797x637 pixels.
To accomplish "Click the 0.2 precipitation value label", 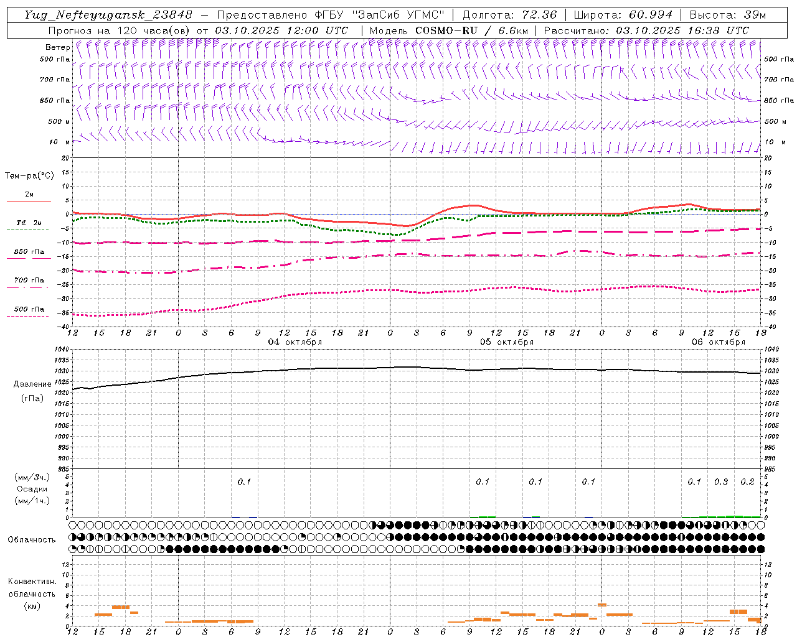I will coord(747,481).
